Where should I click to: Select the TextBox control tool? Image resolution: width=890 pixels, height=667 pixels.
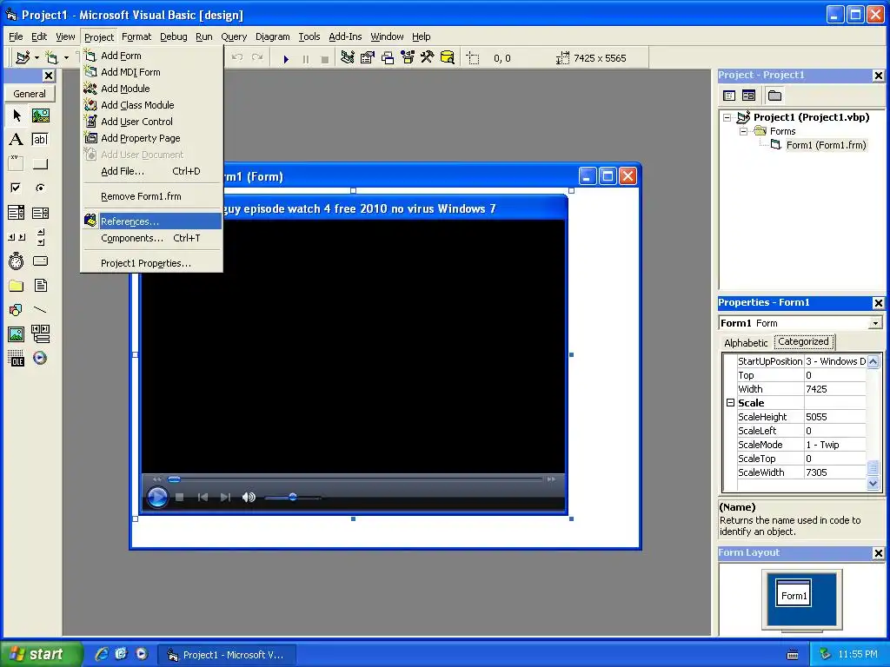40,140
